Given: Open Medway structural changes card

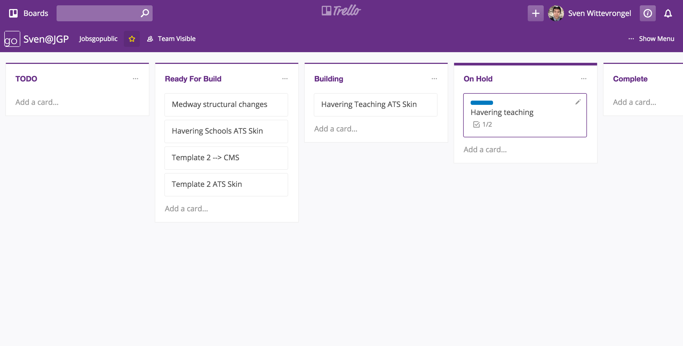Looking at the screenshot, I should pos(226,105).
